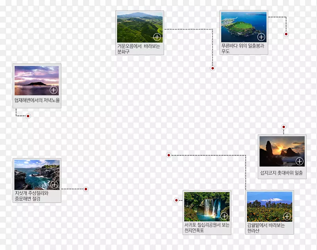317x250 pixels.
Task: Select red dot at end of 한라산 connector line
Action: [x=168, y=155]
